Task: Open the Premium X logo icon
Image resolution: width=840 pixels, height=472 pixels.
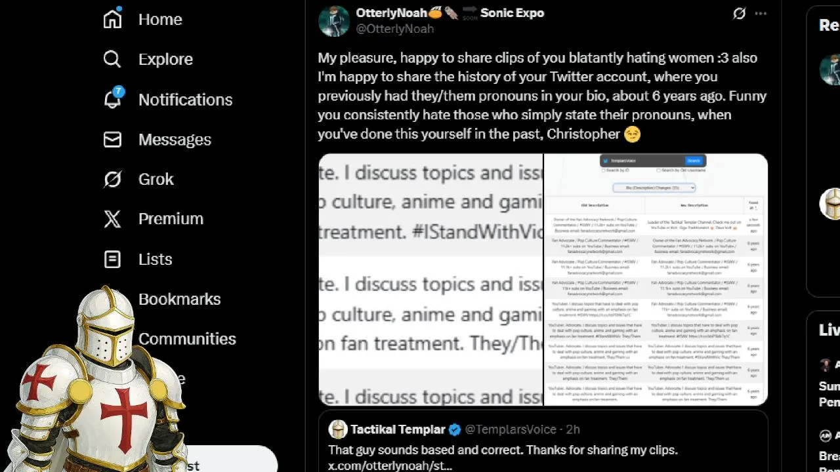Action: point(112,219)
